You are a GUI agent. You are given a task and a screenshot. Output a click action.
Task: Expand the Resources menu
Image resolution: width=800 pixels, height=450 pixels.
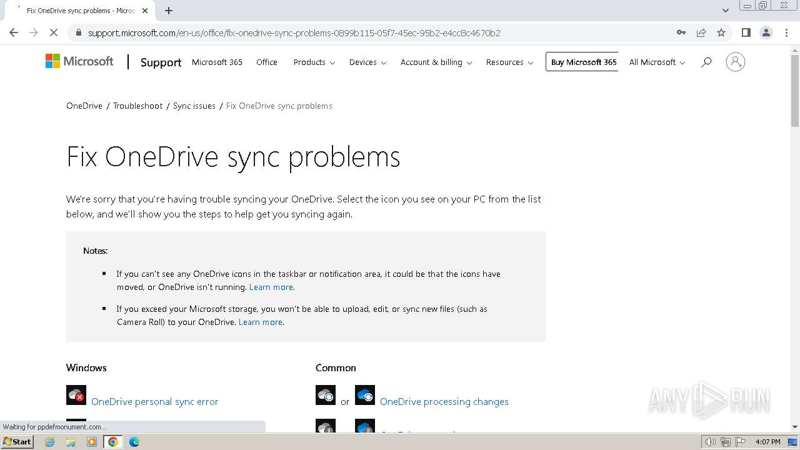point(509,62)
